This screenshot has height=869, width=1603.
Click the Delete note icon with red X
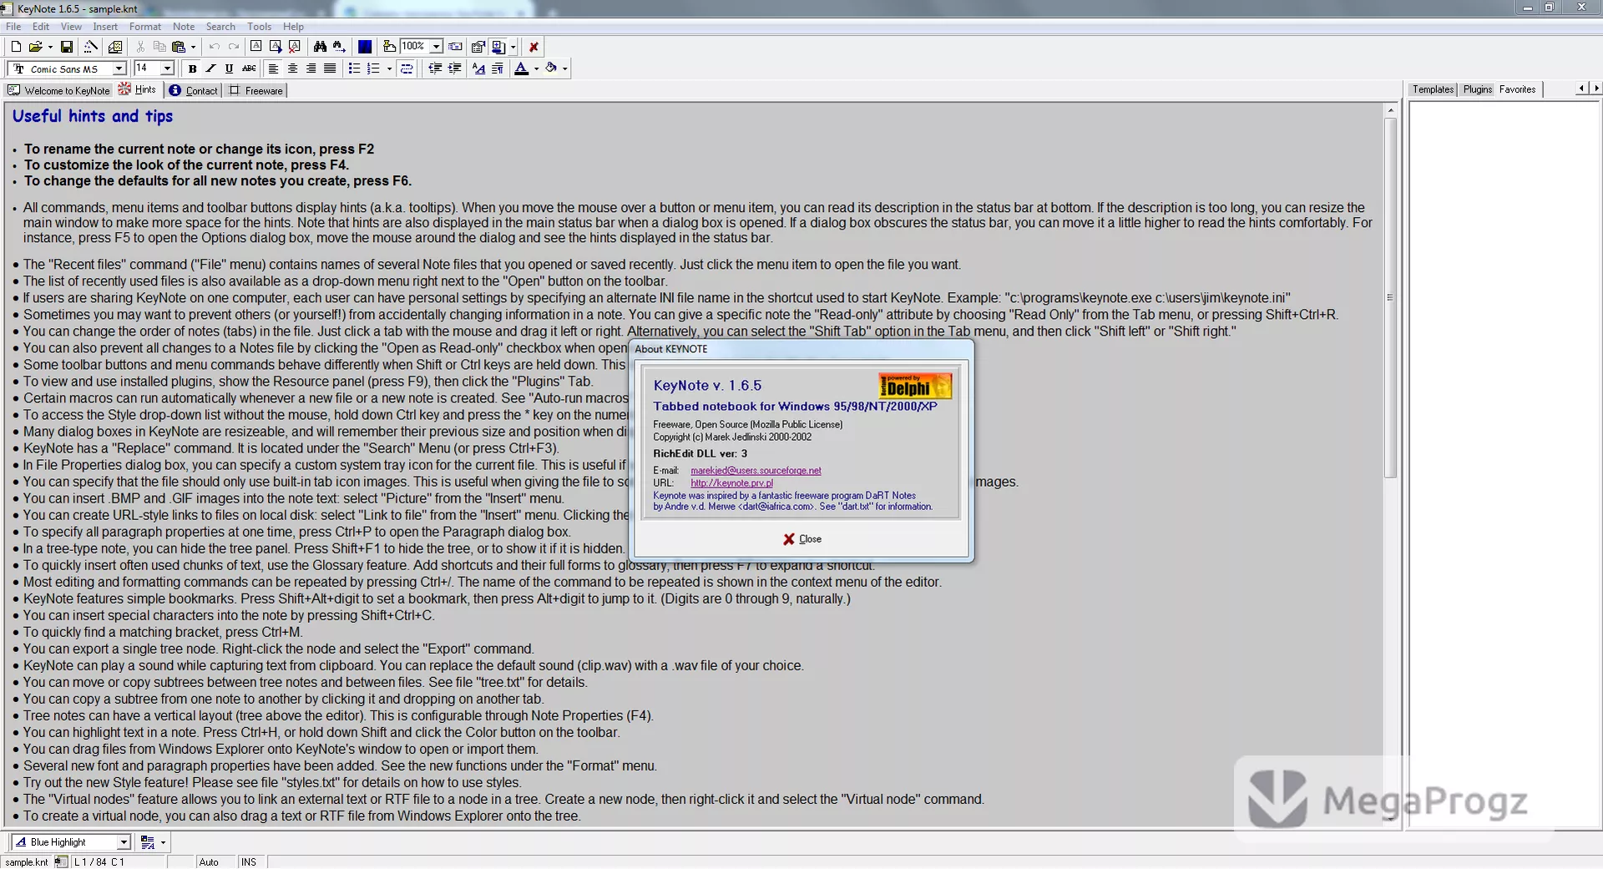(295, 47)
